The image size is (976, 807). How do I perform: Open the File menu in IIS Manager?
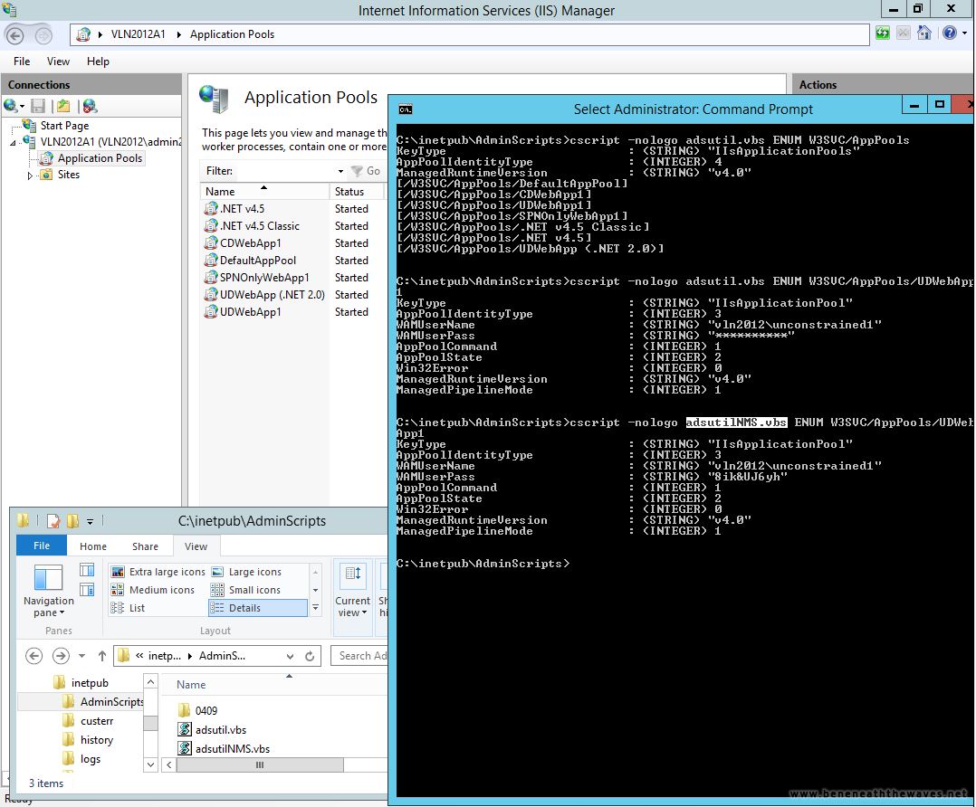(x=22, y=62)
